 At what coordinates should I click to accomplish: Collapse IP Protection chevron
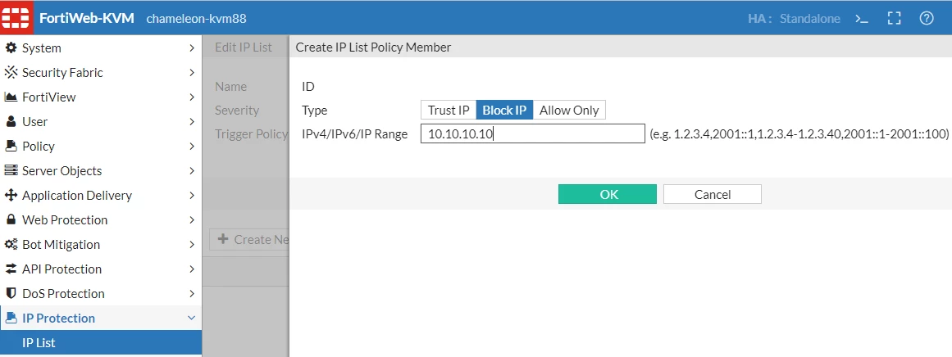[191, 319]
